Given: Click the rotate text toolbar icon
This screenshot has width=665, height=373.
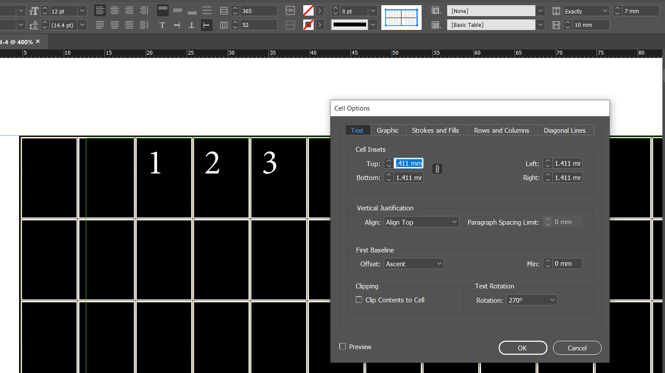Looking at the screenshot, I should point(206,25).
